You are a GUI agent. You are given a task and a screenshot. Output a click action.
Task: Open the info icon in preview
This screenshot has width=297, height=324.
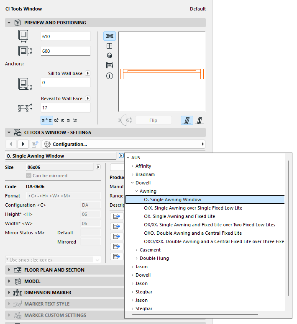(110, 76)
